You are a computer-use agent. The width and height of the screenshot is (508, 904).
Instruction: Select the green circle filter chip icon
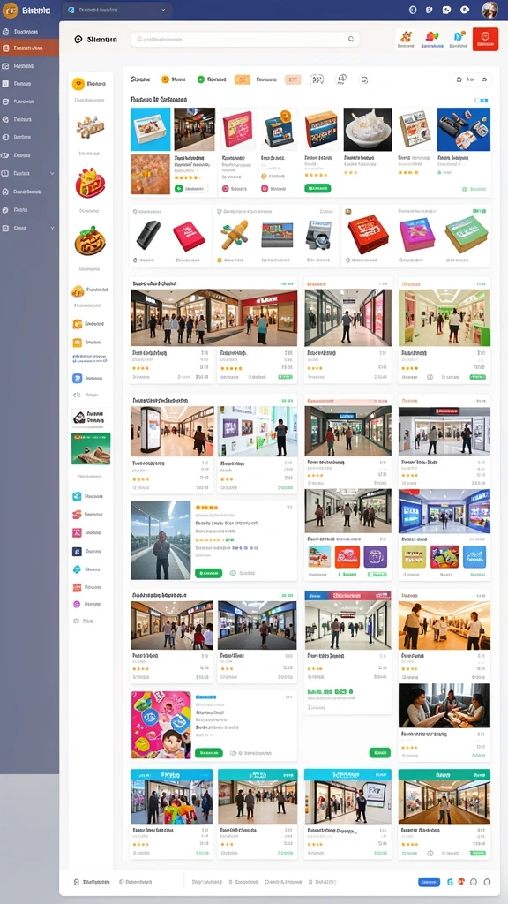pyautogui.click(x=200, y=79)
